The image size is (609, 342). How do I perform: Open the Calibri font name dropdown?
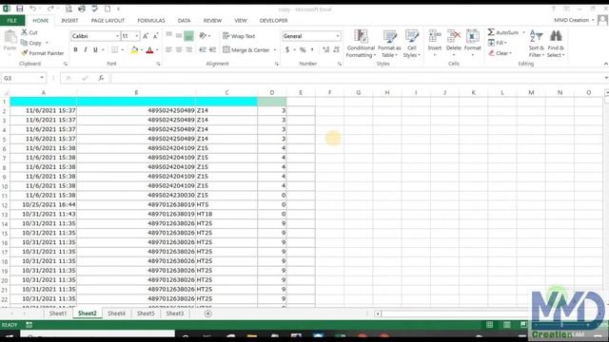click(117, 36)
